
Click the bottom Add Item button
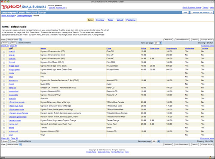168,144
